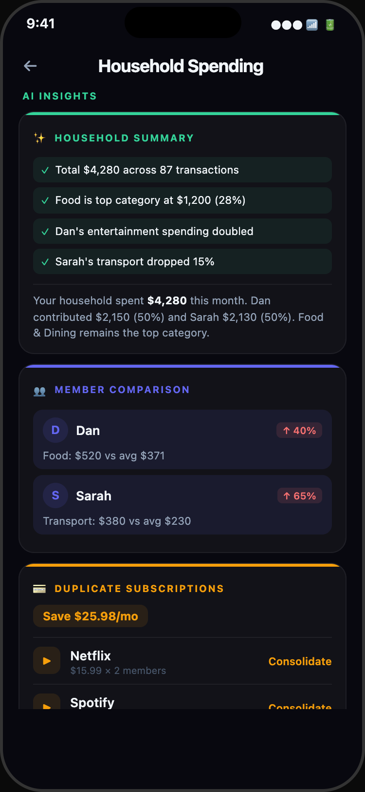Screen dimensions: 365x792
Task: Tap the Spotify subscription name
Action: [92, 702]
